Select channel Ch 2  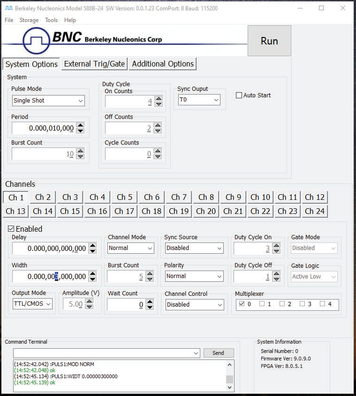pyautogui.click(x=43, y=197)
